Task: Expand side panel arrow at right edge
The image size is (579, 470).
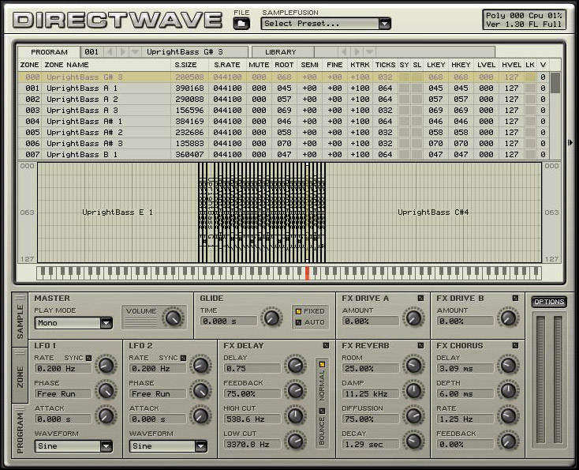Action: point(570,142)
